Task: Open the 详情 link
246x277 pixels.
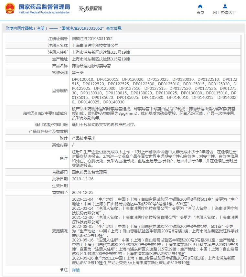Action: 76,270
